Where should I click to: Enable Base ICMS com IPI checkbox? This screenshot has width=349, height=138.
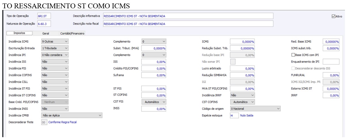tap(293, 55)
